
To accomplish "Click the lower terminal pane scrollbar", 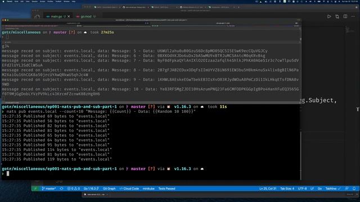I will tap(300, 156).
